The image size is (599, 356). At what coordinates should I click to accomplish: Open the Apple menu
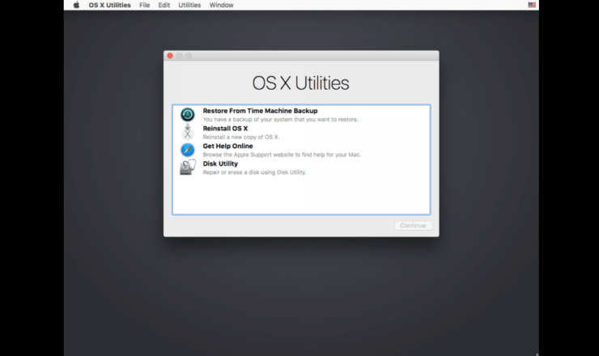click(x=76, y=5)
